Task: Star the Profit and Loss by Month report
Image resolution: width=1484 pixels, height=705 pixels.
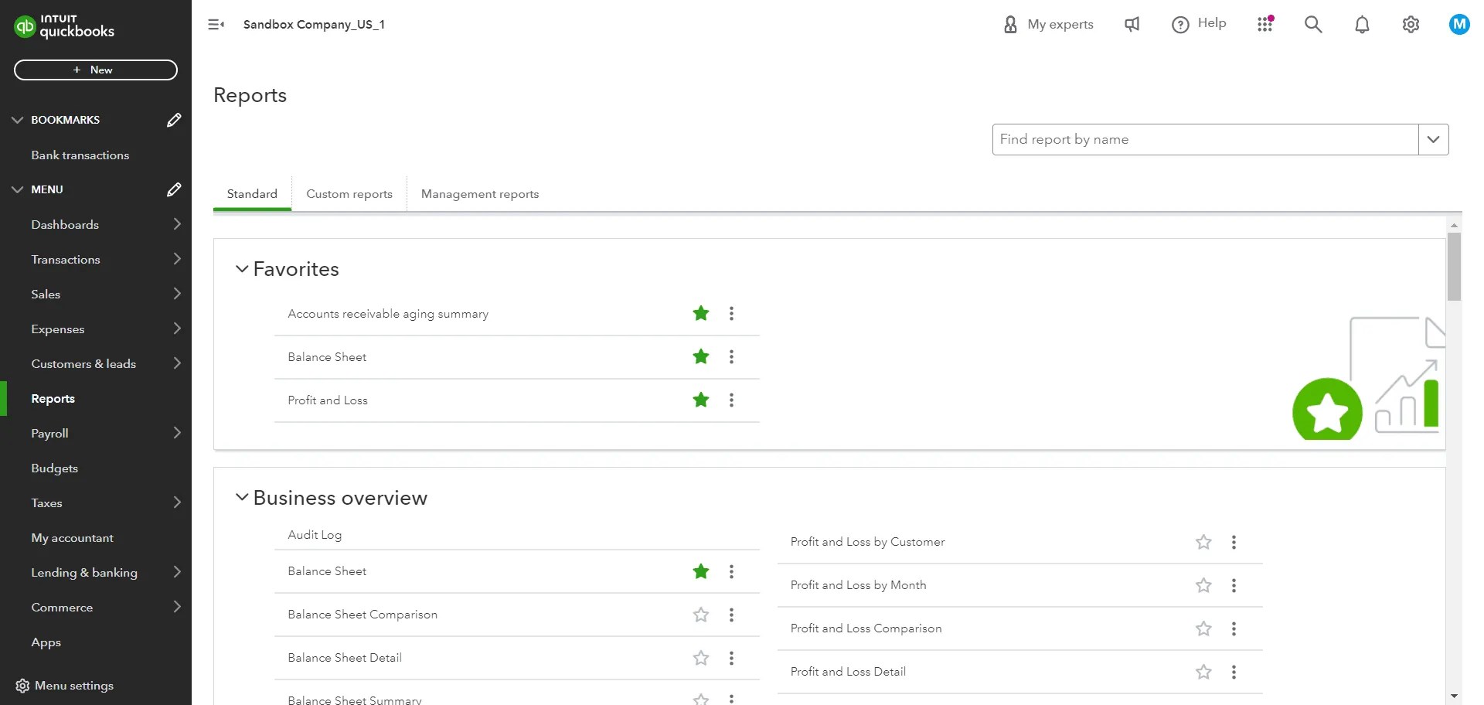Action: pos(1203,586)
